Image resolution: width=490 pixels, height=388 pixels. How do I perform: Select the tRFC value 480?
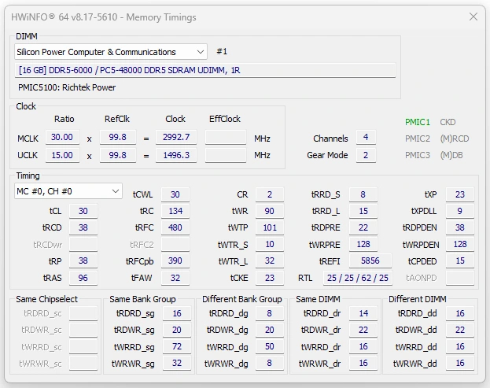[x=175, y=227]
